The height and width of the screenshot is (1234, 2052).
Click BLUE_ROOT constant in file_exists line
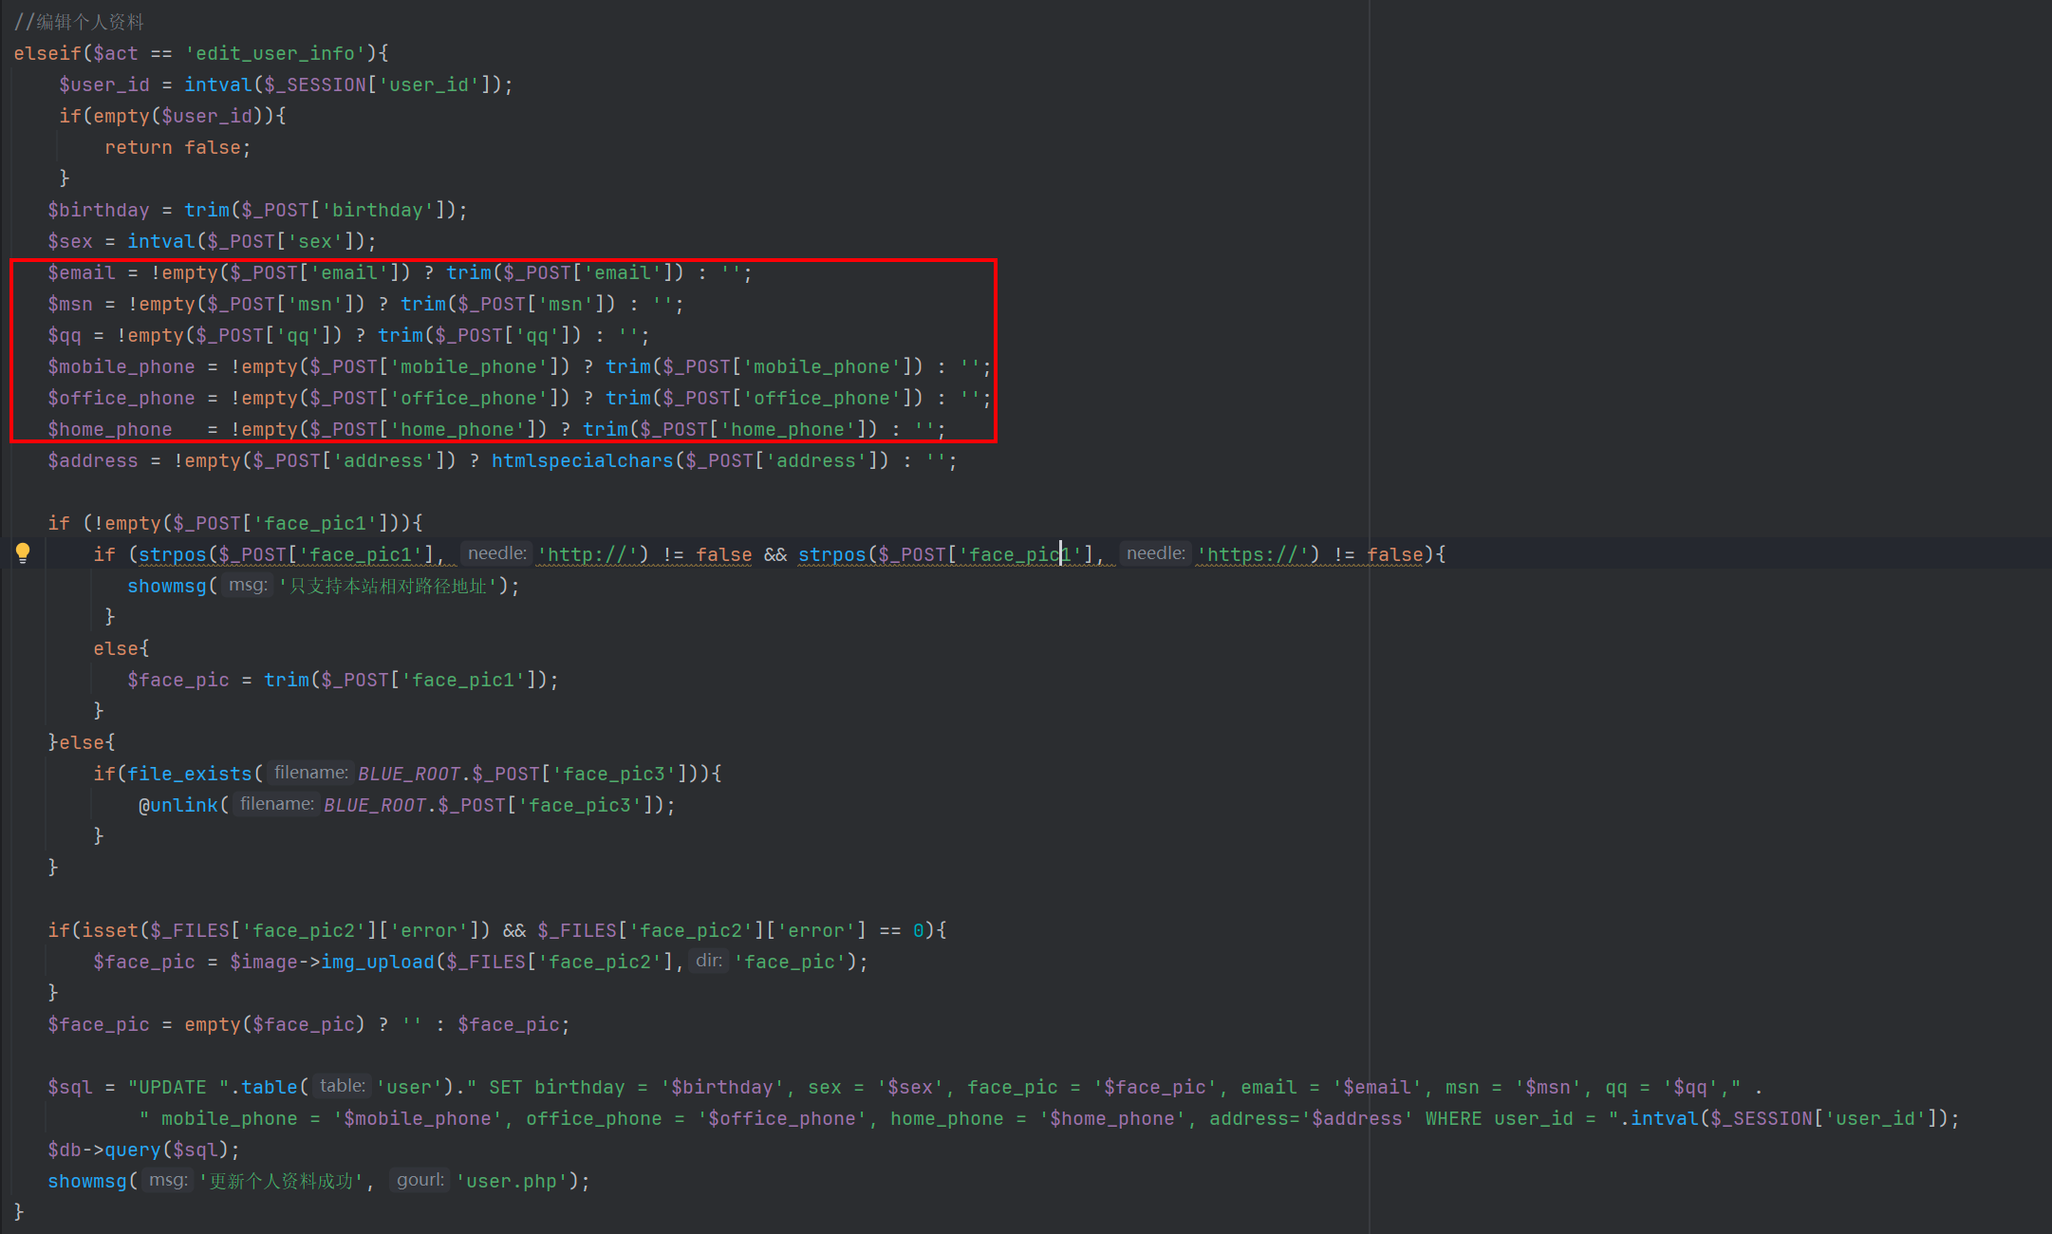click(x=409, y=774)
